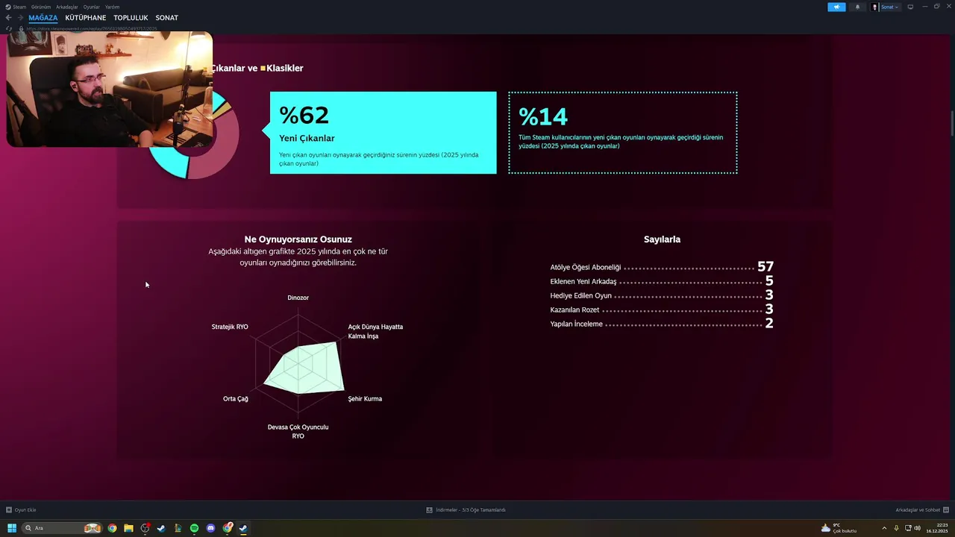This screenshot has height=537, width=955.
Task: Open the Arkadaşlar menu
Action: (67, 7)
